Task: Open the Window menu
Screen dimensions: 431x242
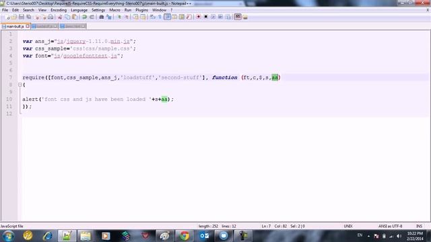Action: (x=159, y=10)
